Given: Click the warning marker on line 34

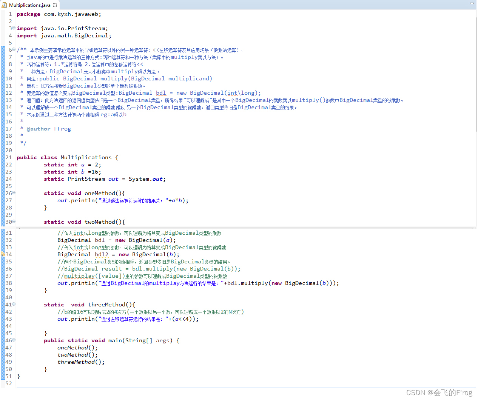Looking at the screenshot, I should tap(2, 254).
